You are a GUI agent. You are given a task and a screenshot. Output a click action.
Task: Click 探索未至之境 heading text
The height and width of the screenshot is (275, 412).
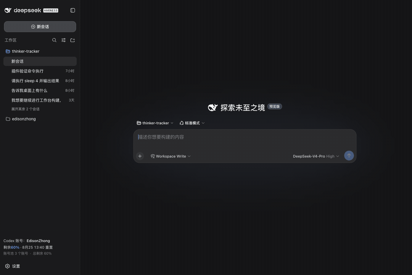(x=243, y=108)
